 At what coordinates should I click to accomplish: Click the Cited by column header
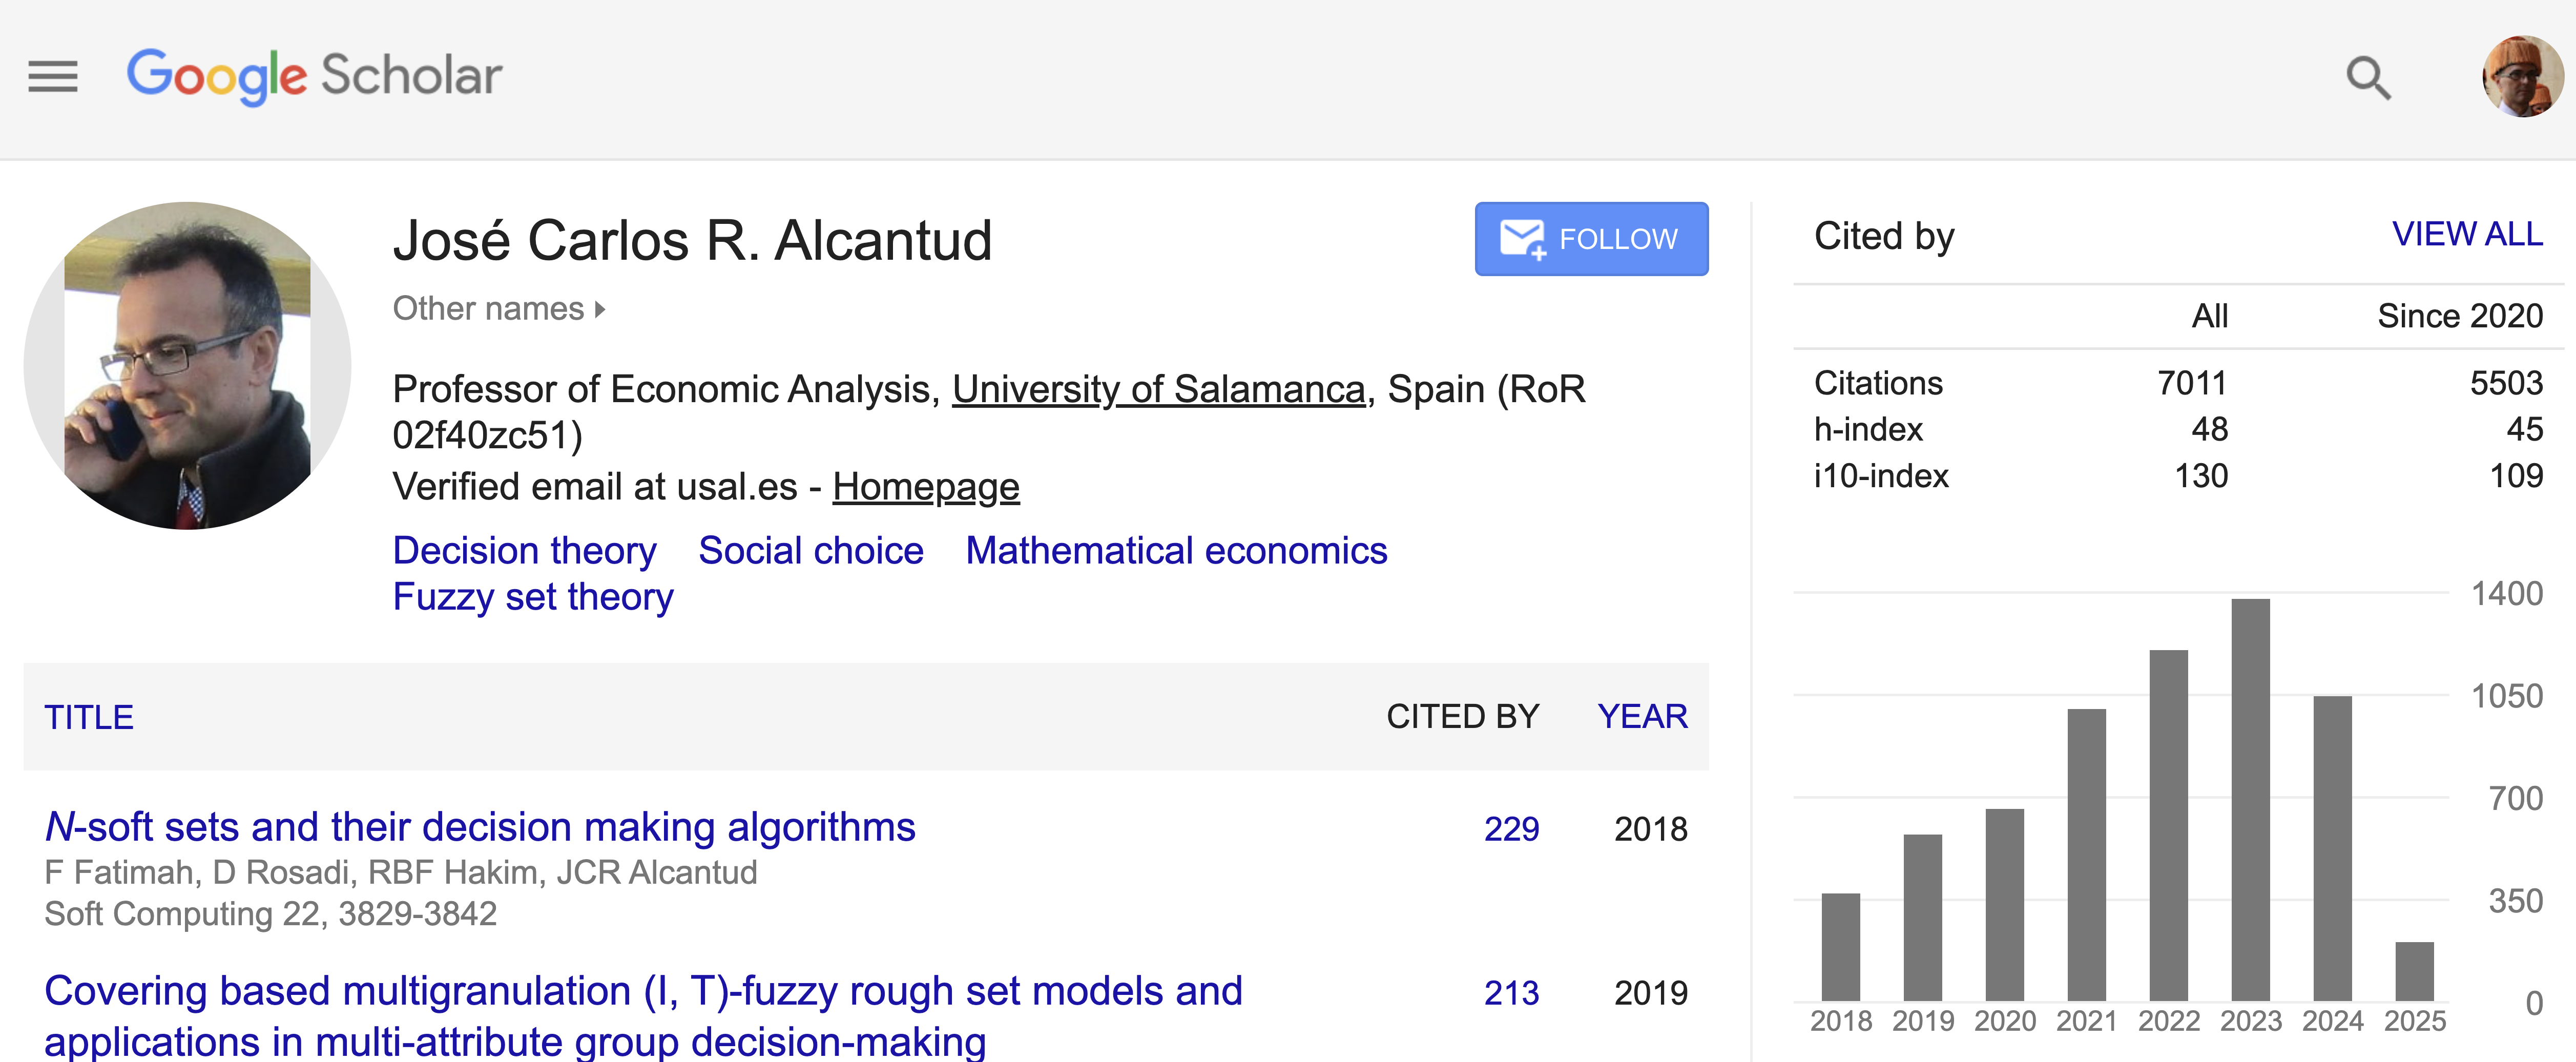click(x=1462, y=716)
